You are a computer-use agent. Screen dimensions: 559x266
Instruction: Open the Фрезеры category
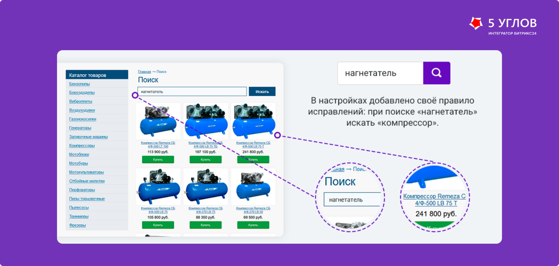78,225
